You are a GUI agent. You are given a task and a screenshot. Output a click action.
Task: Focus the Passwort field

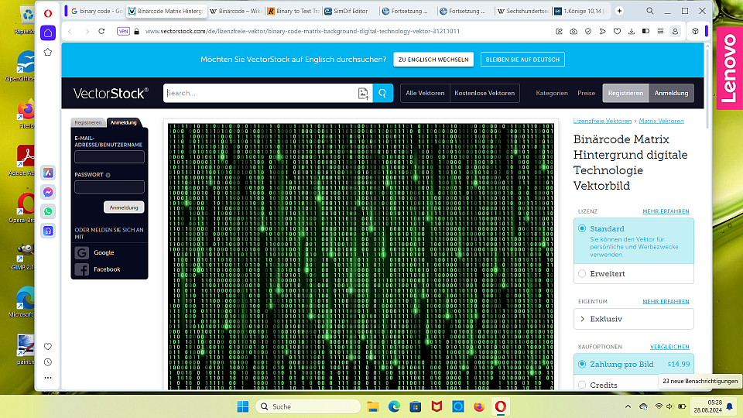109,187
